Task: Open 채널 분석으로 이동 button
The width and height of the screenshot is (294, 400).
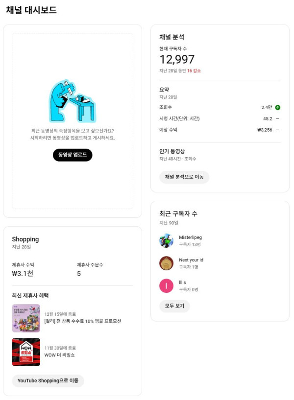Action: coord(184,177)
